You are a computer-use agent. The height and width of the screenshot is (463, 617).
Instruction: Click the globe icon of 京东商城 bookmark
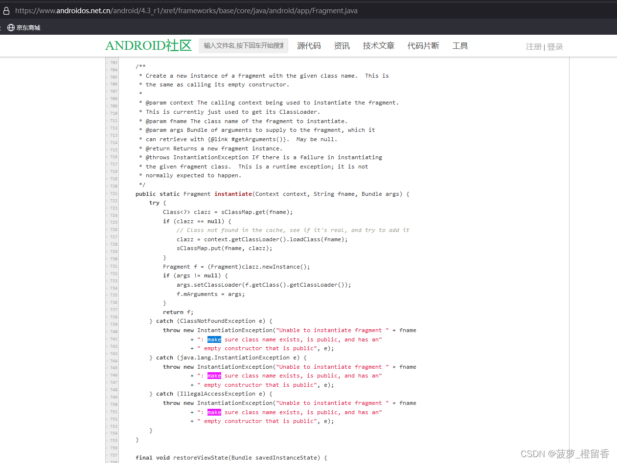(11, 28)
